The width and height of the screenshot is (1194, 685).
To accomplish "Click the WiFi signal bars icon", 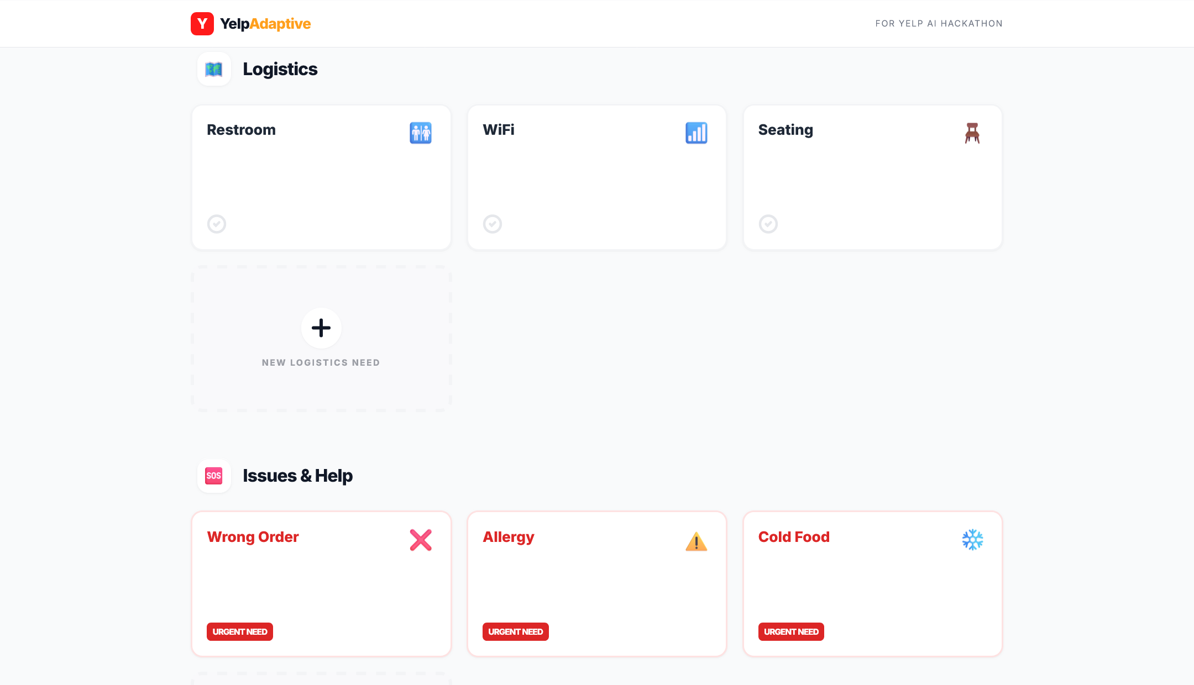I will pyautogui.click(x=696, y=133).
